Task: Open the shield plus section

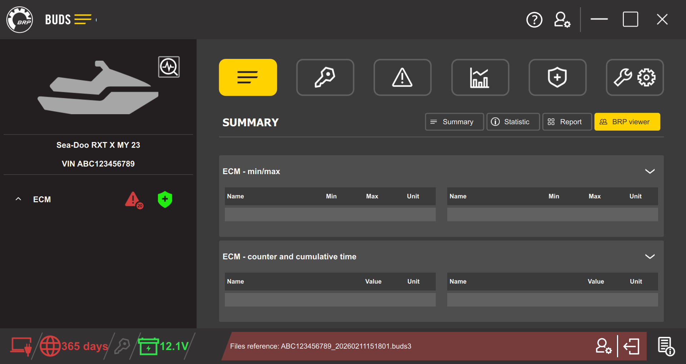Action: [x=557, y=77]
